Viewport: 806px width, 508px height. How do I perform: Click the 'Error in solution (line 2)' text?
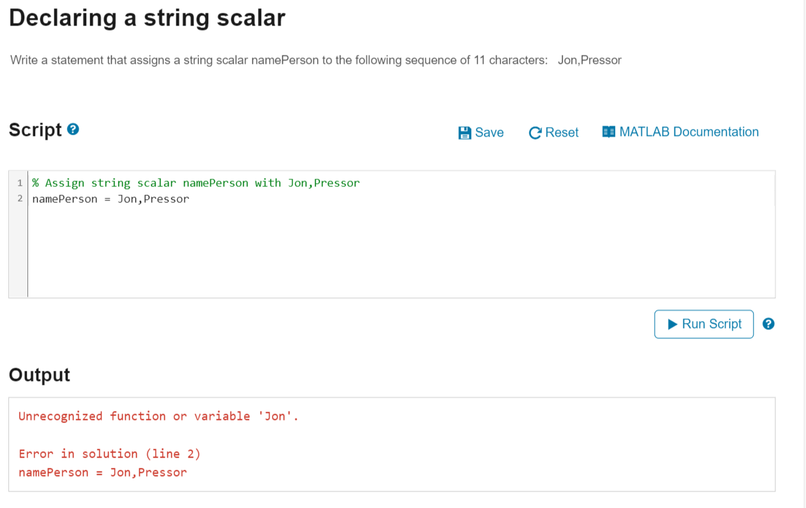pos(109,454)
